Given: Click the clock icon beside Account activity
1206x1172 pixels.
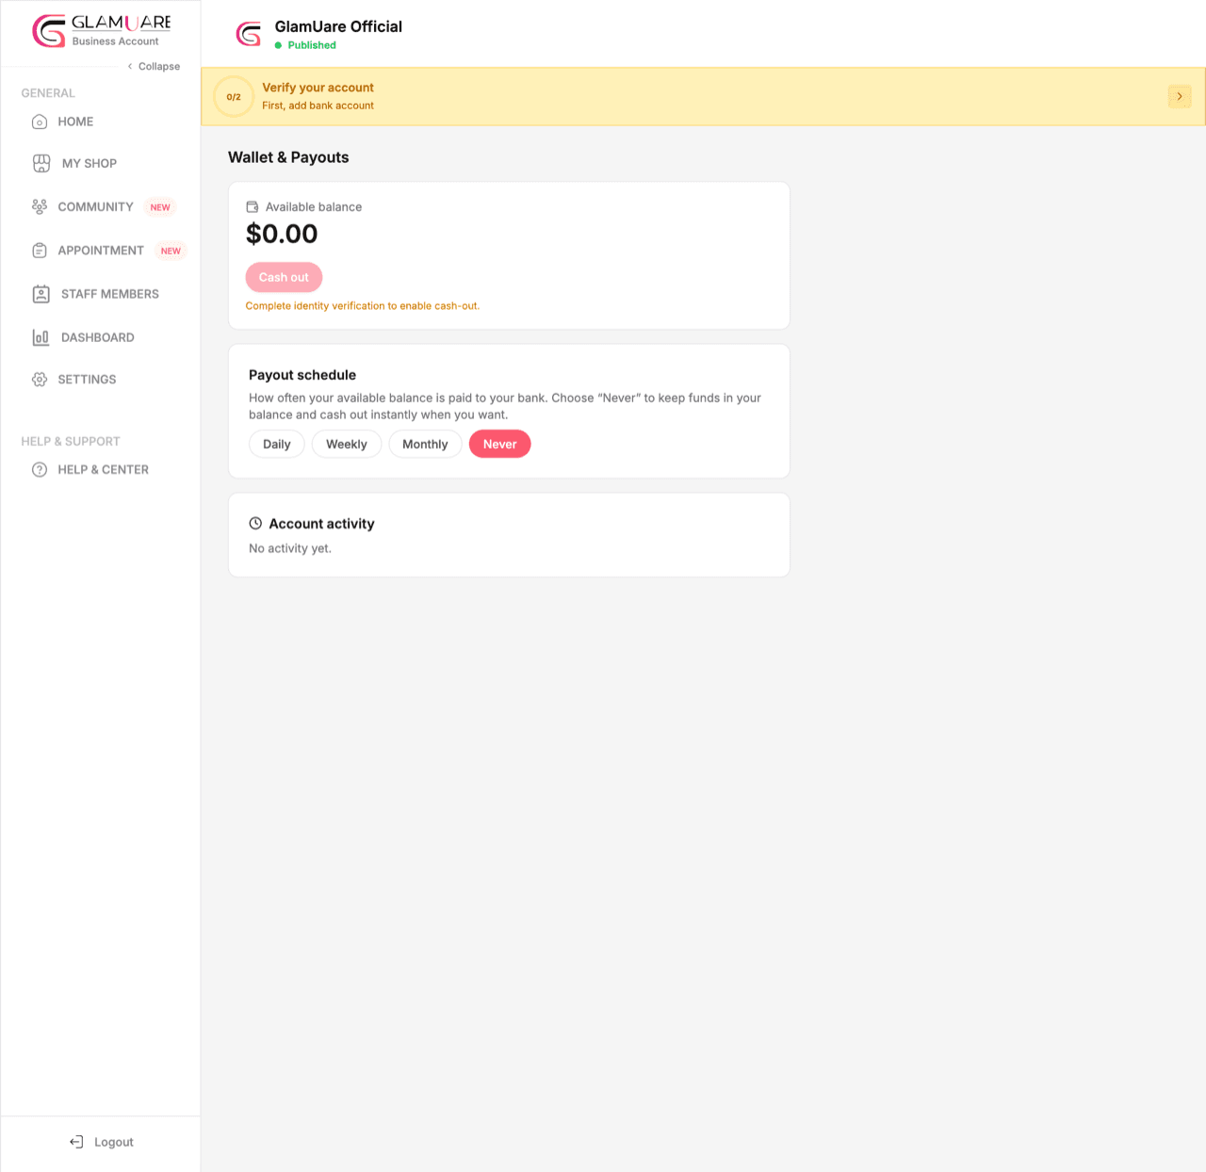Looking at the screenshot, I should (255, 523).
